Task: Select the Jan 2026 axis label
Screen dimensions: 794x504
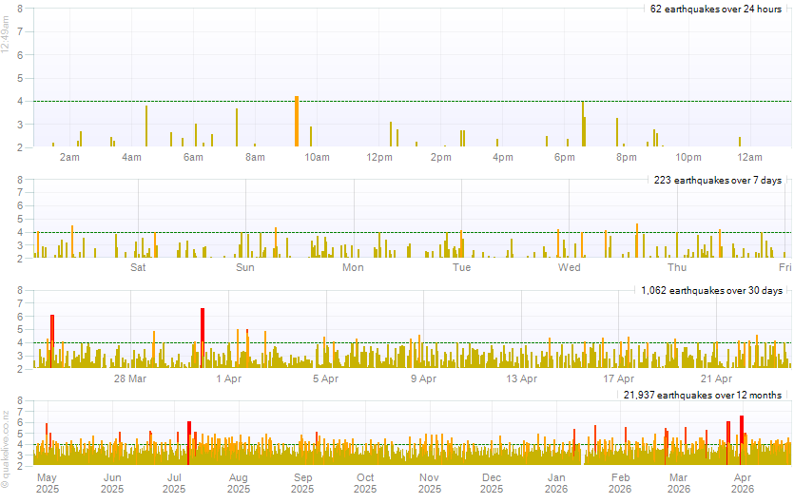Action: click(x=557, y=483)
